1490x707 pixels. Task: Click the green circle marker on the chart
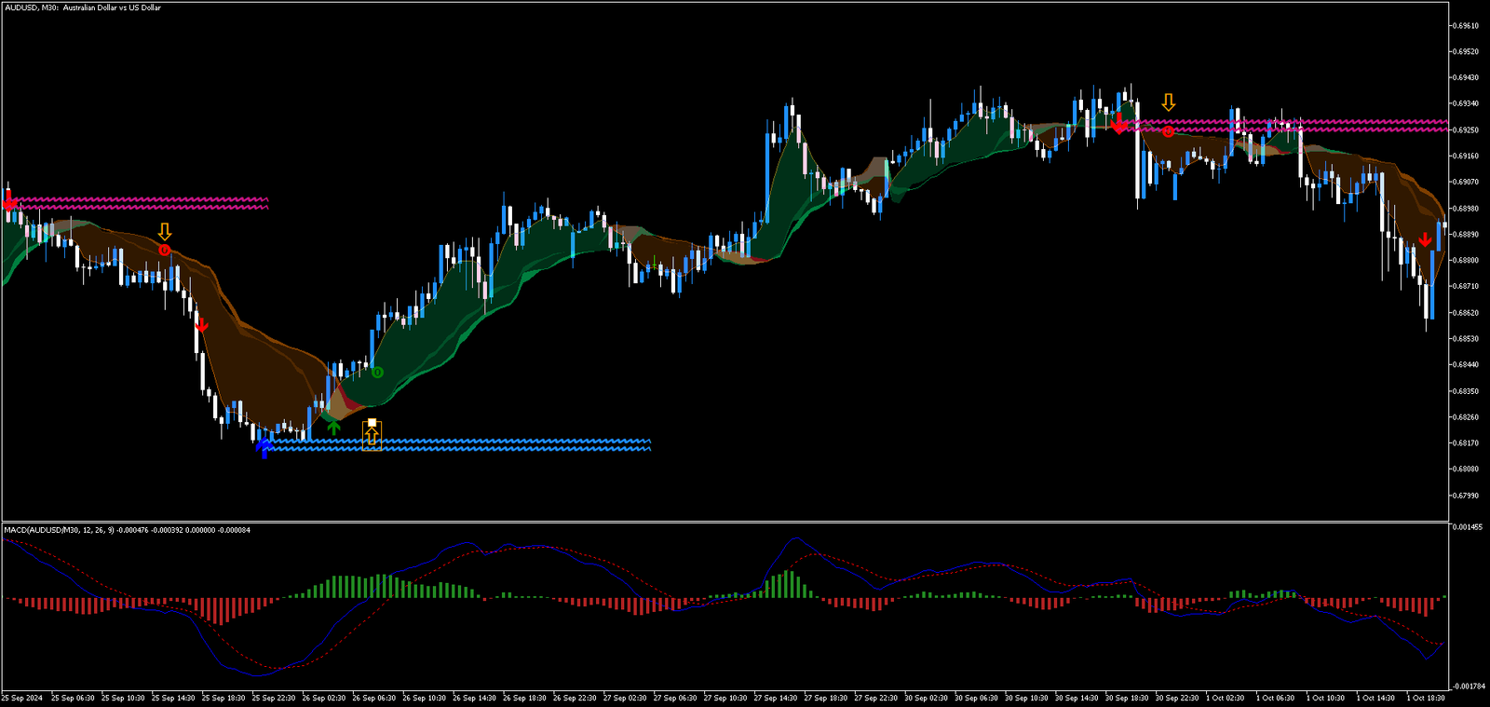pos(377,373)
